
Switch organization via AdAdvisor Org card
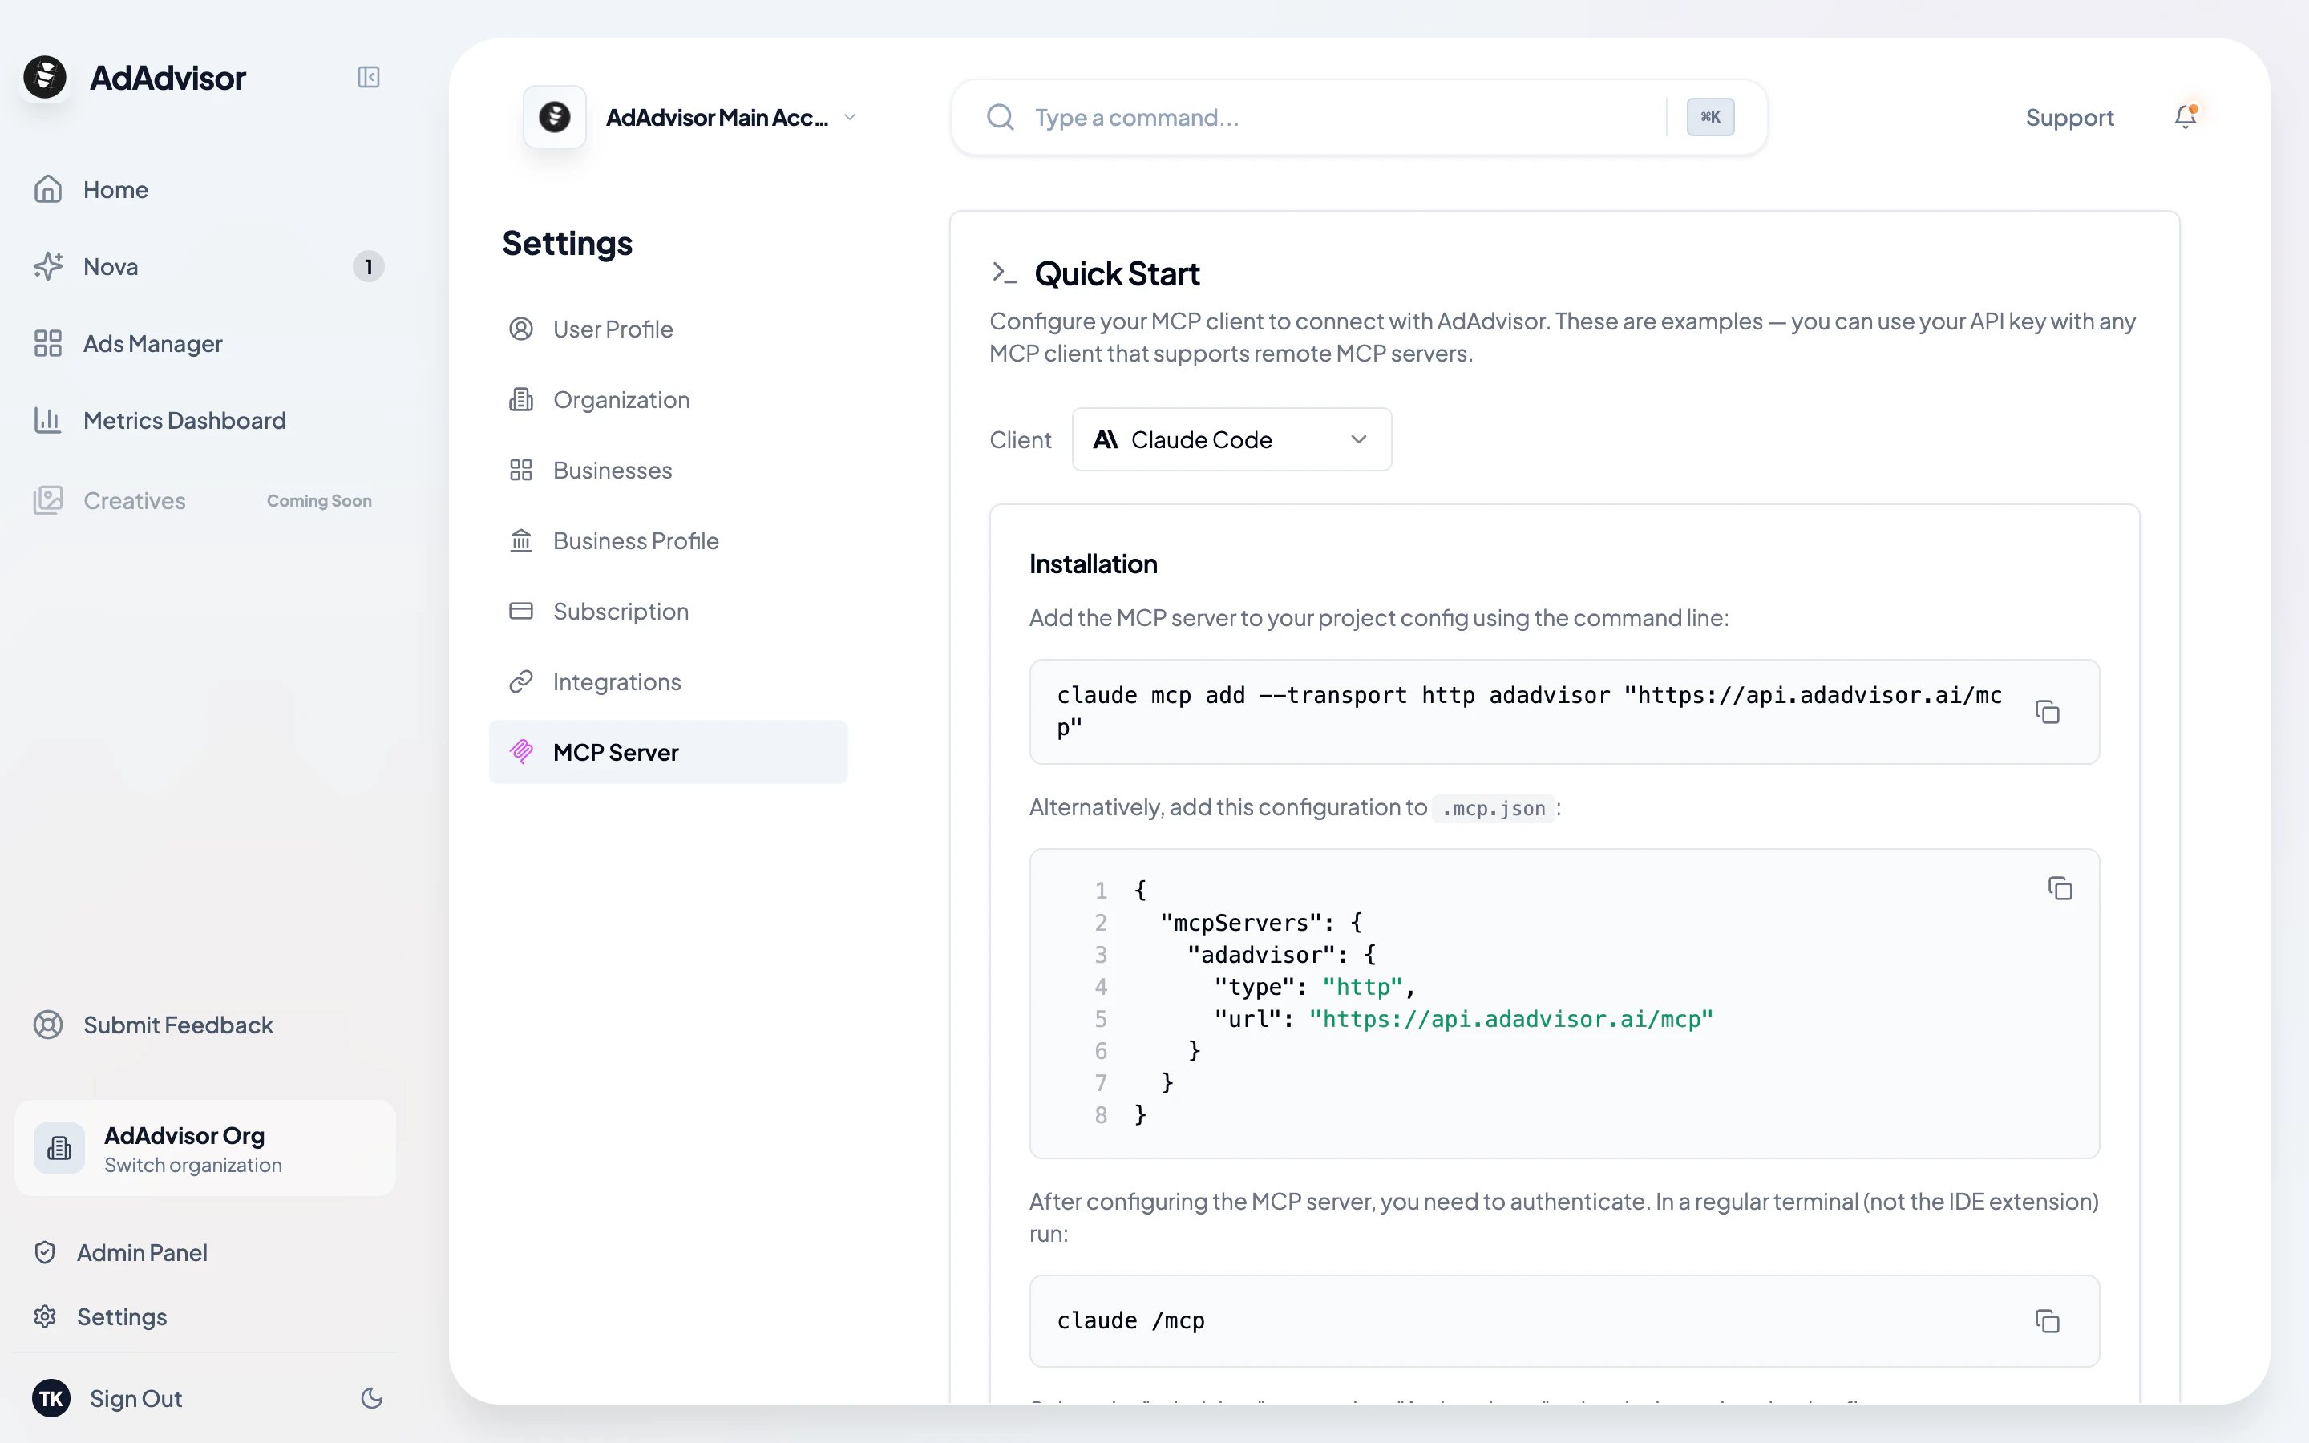(205, 1148)
